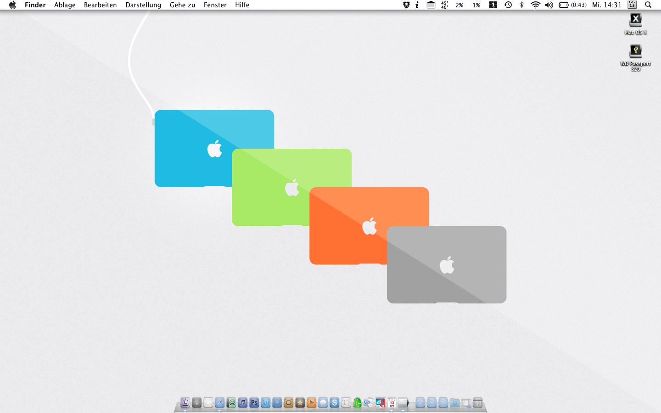Click the 1% monitor readout
The height and width of the screenshot is (413, 661).
[476, 5]
